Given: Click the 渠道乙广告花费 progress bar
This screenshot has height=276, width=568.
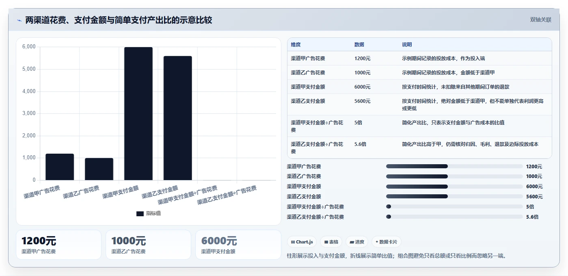Looking at the screenshot, I should [x=454, y=176].
